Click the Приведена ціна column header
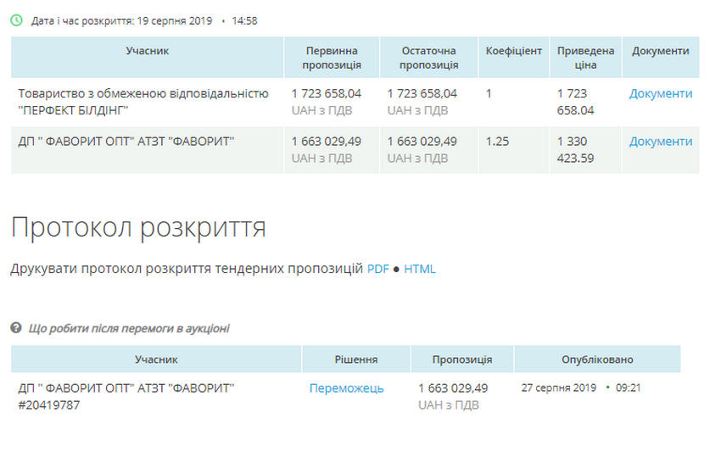This screenshot has height=457, width=721. (585, 58)
